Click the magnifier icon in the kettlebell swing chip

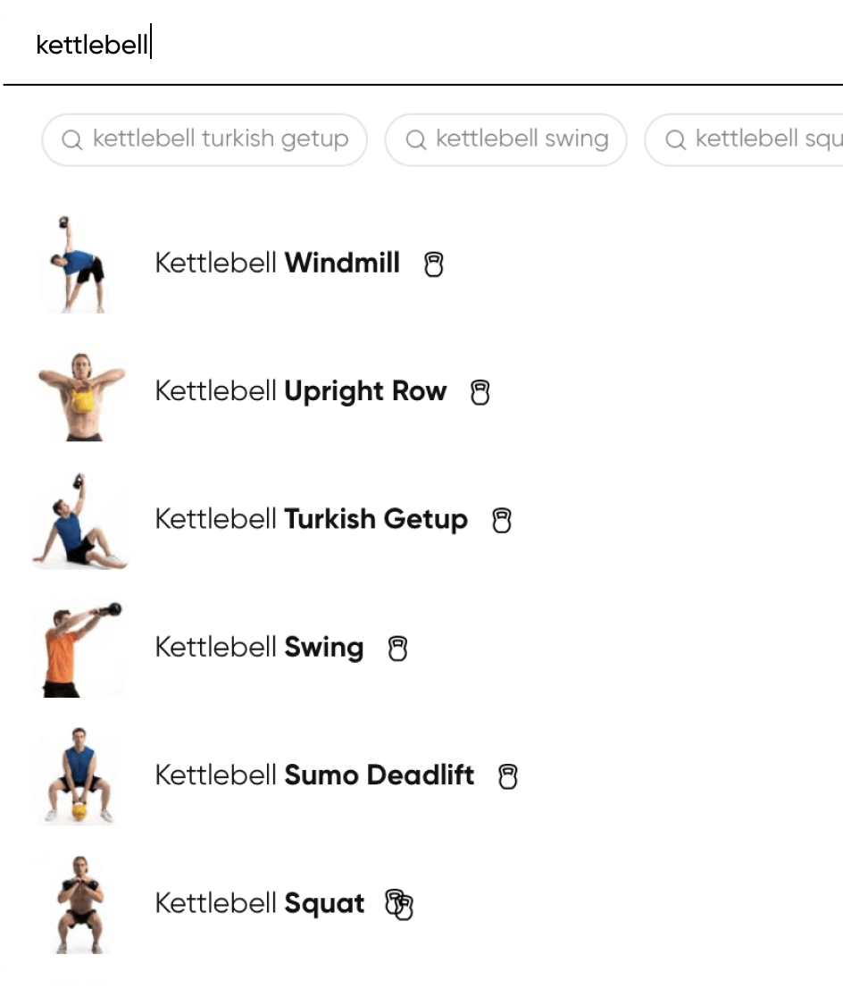pyautogui.click(x=416, y=139)
